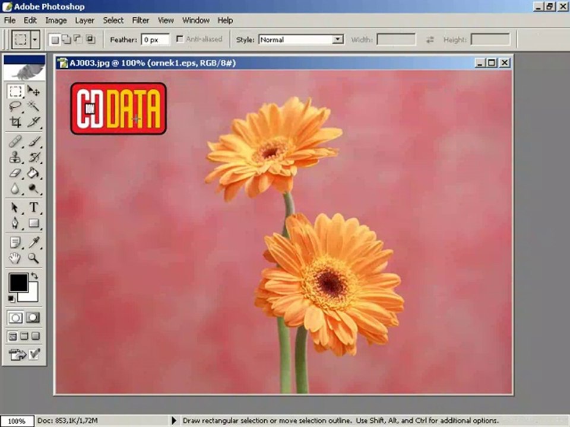Select the Clone Stamp tool
Viewport: 570px width, 427px height.
tap(15, 157)
